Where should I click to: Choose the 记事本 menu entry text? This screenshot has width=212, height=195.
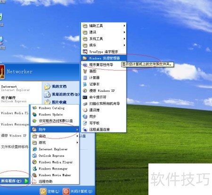tap(94, 84)
